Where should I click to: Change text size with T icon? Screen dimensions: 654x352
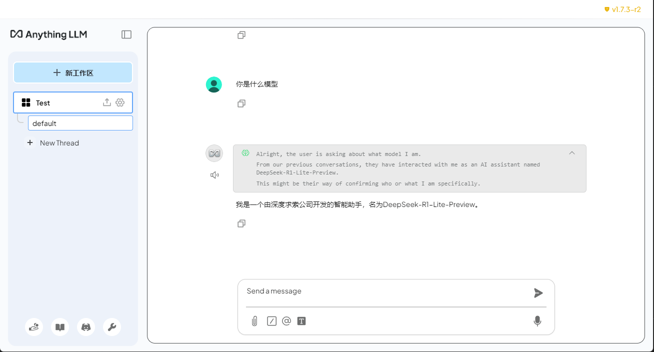click(x=301, y=321)
